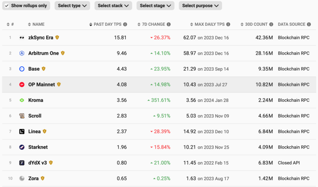Click the dYdX v3 logo icon
The height and width of the screenshot is (187, 318).
(22, 163)
